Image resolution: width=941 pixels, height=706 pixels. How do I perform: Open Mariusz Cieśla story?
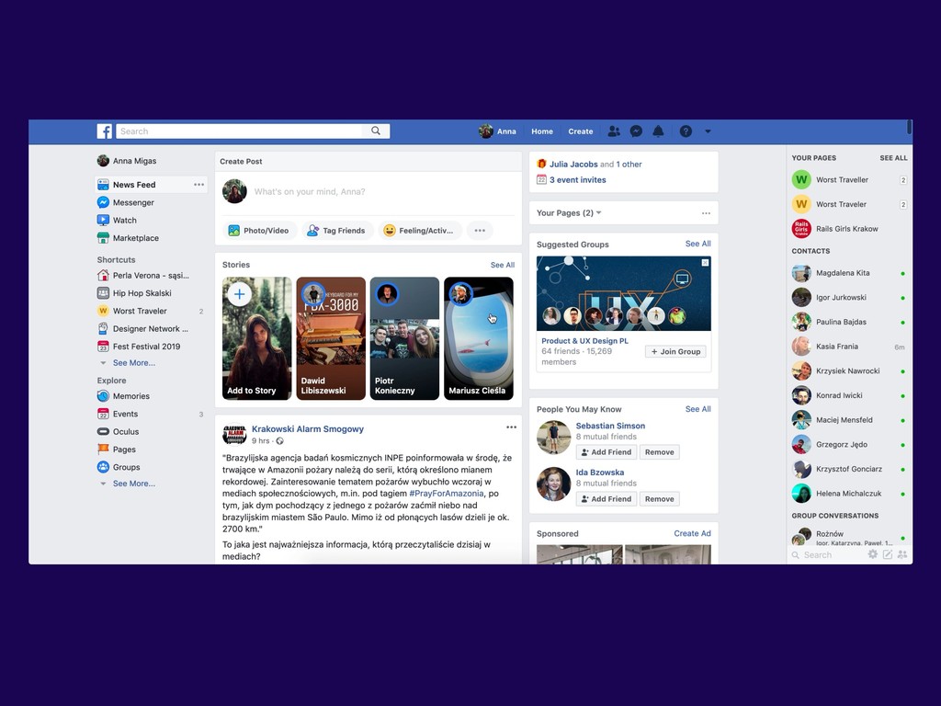(478, 338)
